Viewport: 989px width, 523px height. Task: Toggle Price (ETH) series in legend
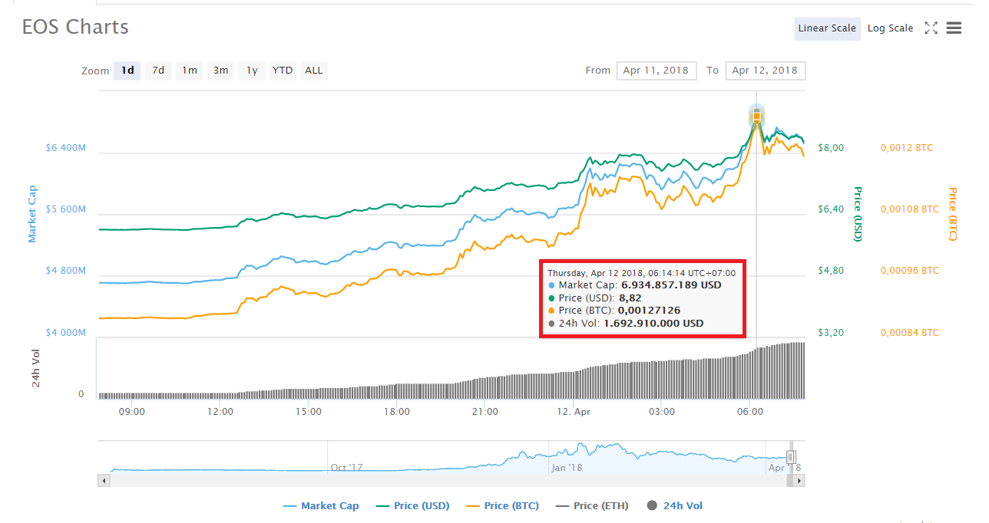[x=592, y=505]
